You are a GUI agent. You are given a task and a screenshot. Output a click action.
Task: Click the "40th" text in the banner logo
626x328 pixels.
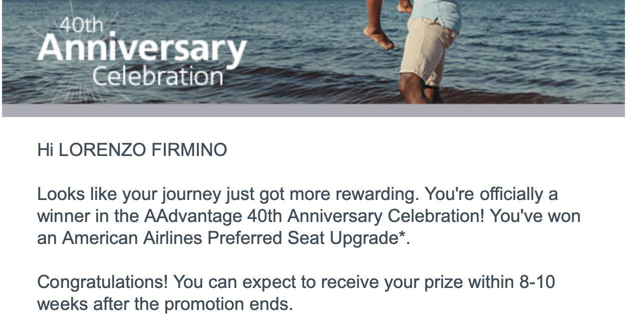pyautogui.click(x=81, y=25)
